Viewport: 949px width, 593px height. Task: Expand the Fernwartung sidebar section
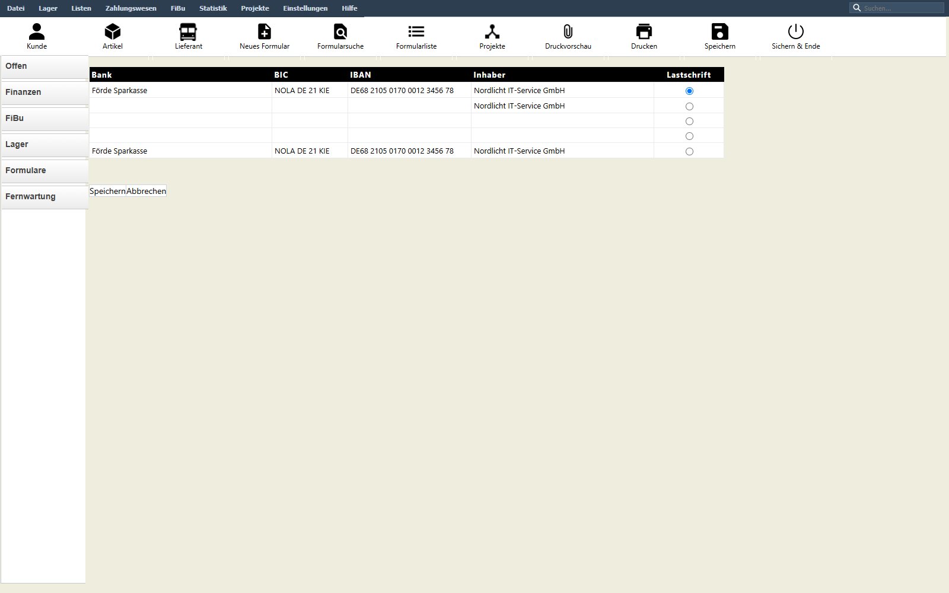coord(45,197)
